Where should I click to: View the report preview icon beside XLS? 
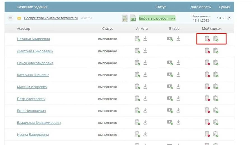click(x=125, y=18)
